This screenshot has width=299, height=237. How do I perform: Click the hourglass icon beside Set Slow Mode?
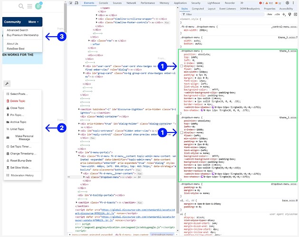8,168
